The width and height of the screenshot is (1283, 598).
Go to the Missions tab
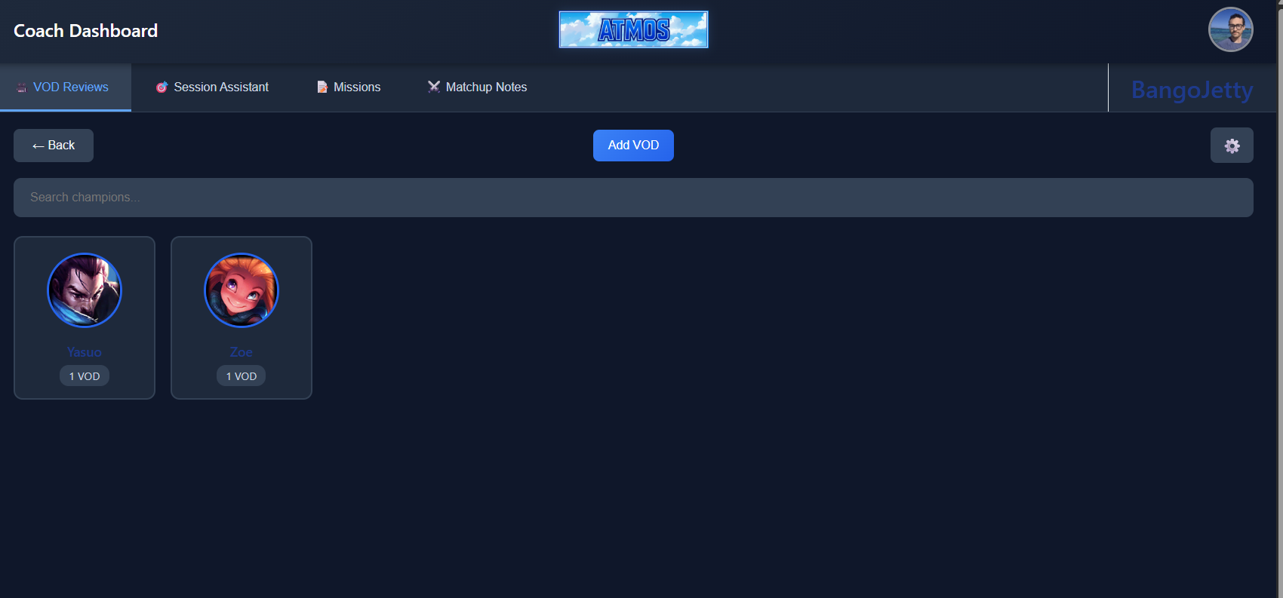click(348, 87)
